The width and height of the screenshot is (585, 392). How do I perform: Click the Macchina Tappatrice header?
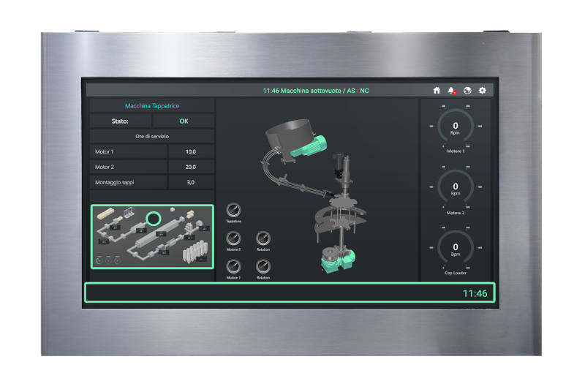pyautogui.click(x=152, y=106)
